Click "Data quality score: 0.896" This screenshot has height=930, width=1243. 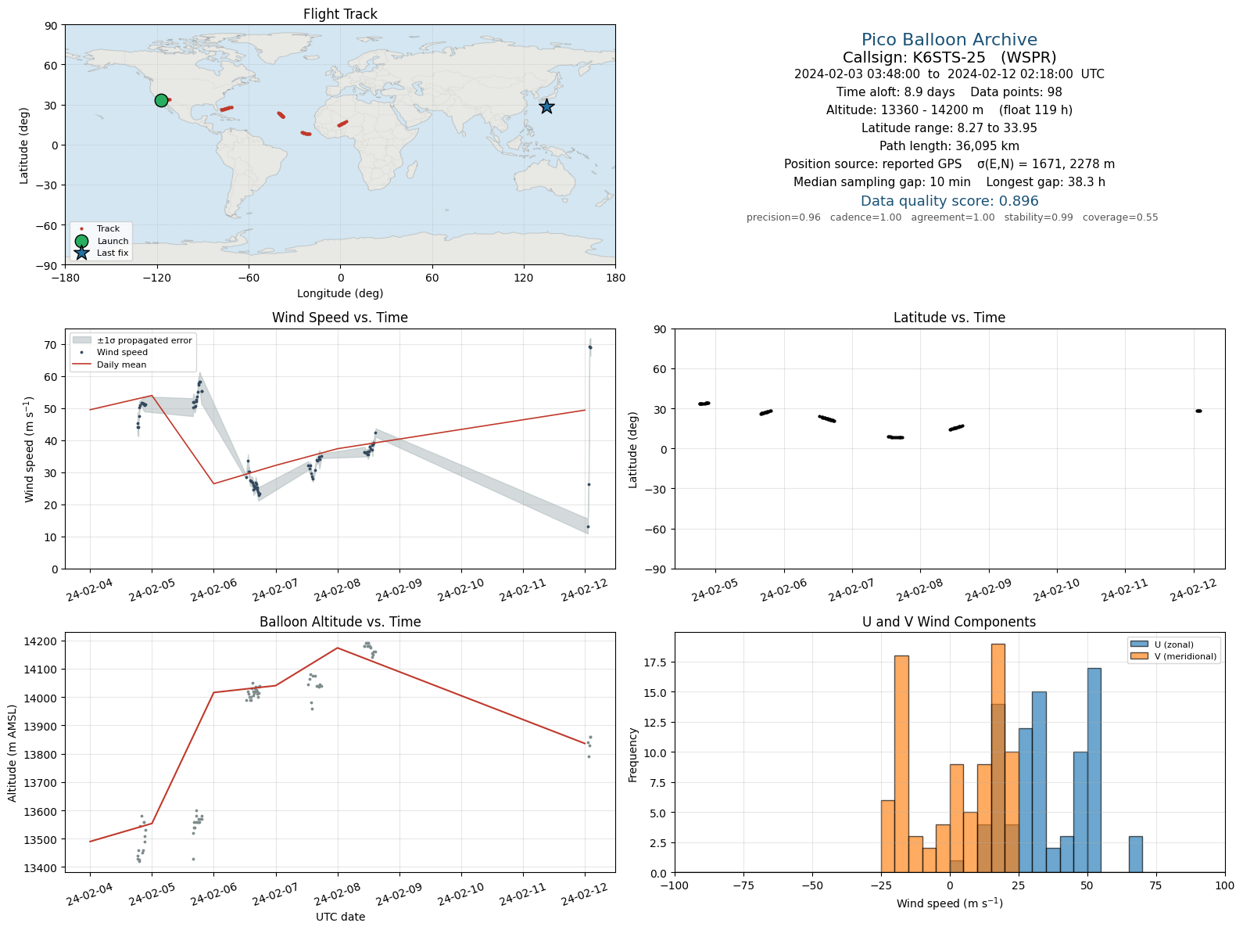[949, 201]
